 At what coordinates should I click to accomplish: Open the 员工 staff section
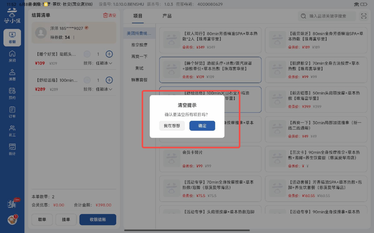coord(12,131)
